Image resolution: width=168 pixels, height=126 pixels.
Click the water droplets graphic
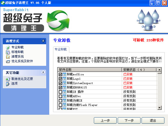click(x=149, y=20)
